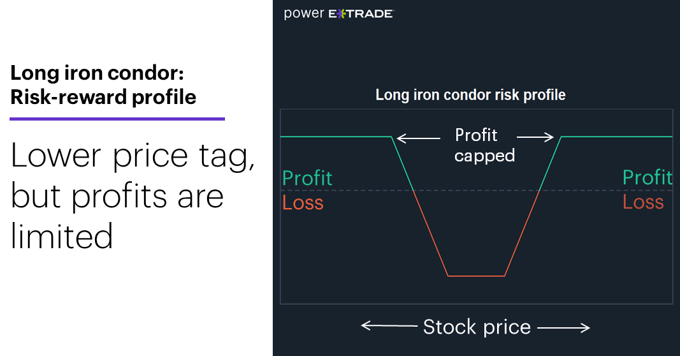Click the right arrow beside Profit capped
This screenshot has width=680, height=356.
coord(535,137)
